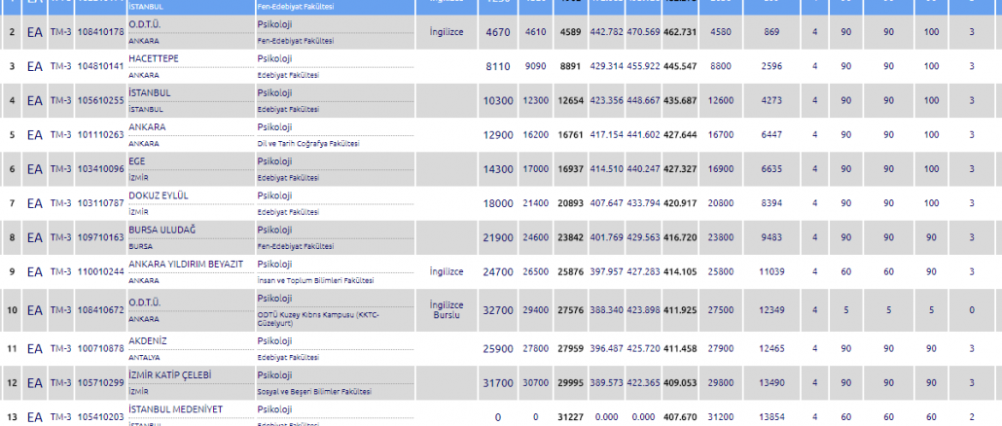The image size is (1002, 426).
Task: Click Psikoloji in Sosyal ve Beşeri Bilimler Fakültesi
Action: [274, 374]
